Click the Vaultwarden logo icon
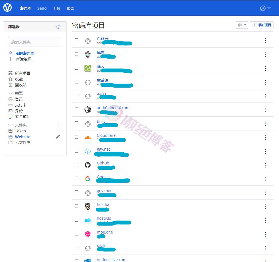This screenshot has width=279, height=262. click(7, 8)
